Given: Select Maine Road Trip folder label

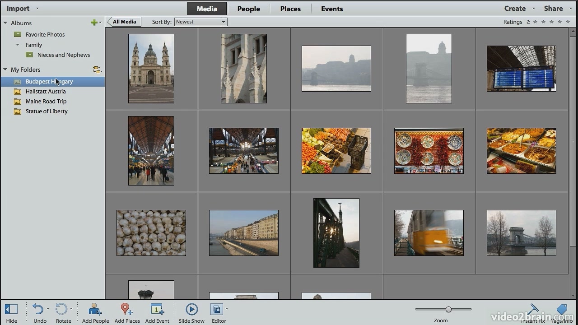Looking at the screenshot, I should (46, 102).
